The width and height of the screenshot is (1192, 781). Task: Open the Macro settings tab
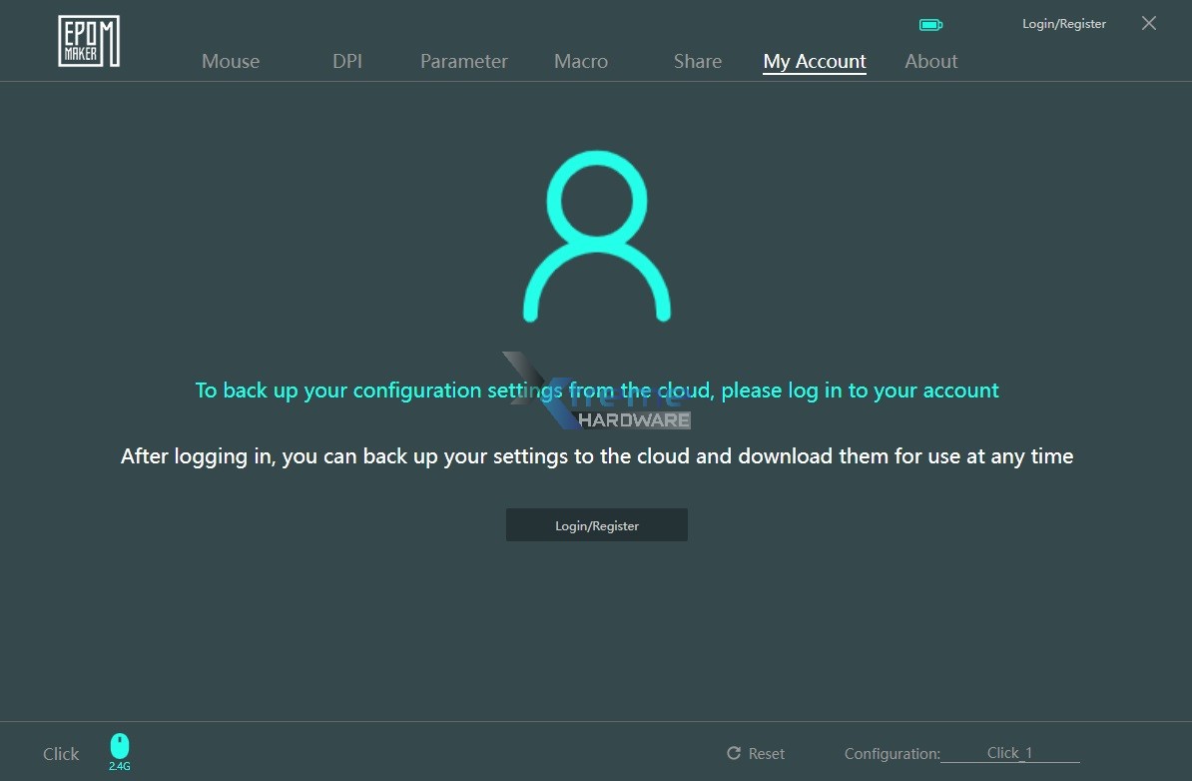coord(580,61)
